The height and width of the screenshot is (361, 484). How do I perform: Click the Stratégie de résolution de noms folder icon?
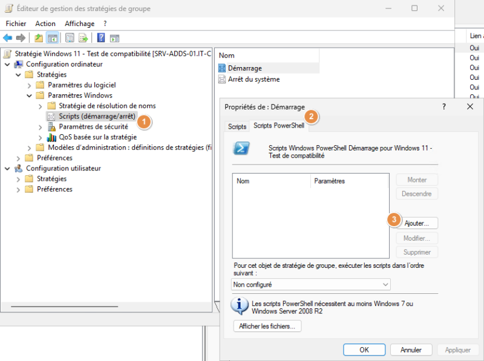point(51,106)
